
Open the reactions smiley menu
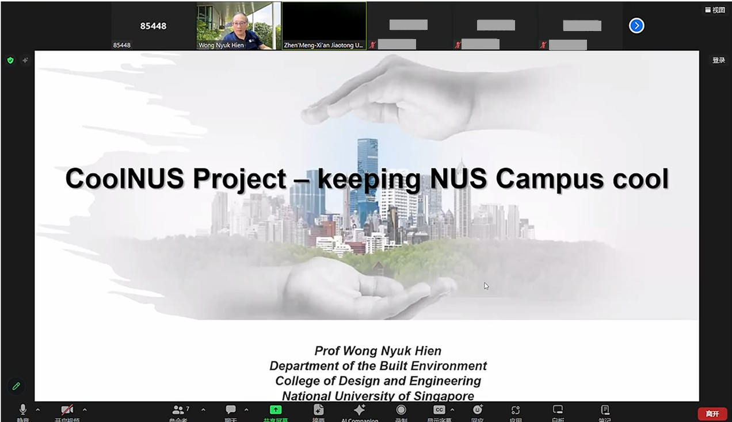pos(477,411)
